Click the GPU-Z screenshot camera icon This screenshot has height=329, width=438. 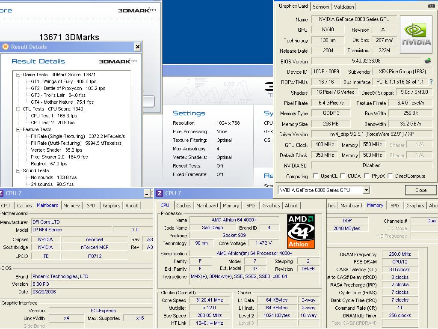tap(431, 6)
